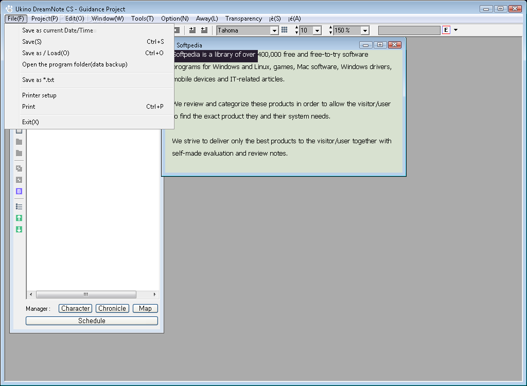This screenshot has height=386, width=527.
Task: Increase the font size with the up stepper
Action: point(296,28)
